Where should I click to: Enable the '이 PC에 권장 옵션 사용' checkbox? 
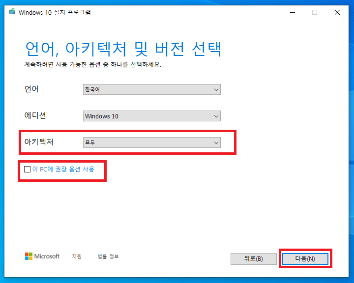[x=27, y=169]
